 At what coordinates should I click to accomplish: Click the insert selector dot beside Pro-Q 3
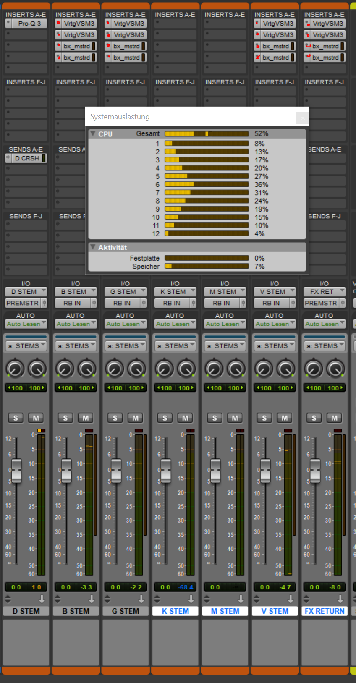coord(8,24)
